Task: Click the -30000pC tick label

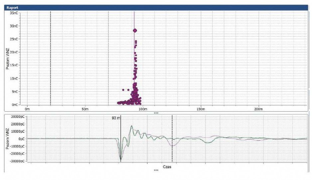Action: [18, 161]
